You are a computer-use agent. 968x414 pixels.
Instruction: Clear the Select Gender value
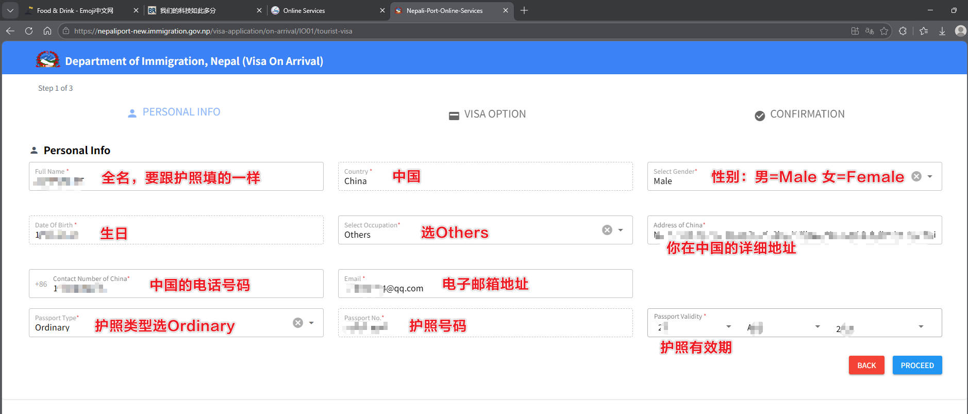tap(916, 176)
